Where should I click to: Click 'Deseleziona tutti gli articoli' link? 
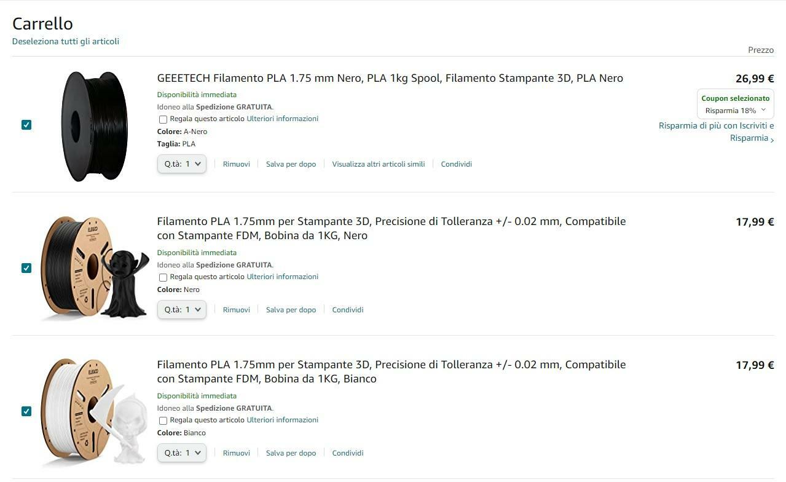click(66, 41)
